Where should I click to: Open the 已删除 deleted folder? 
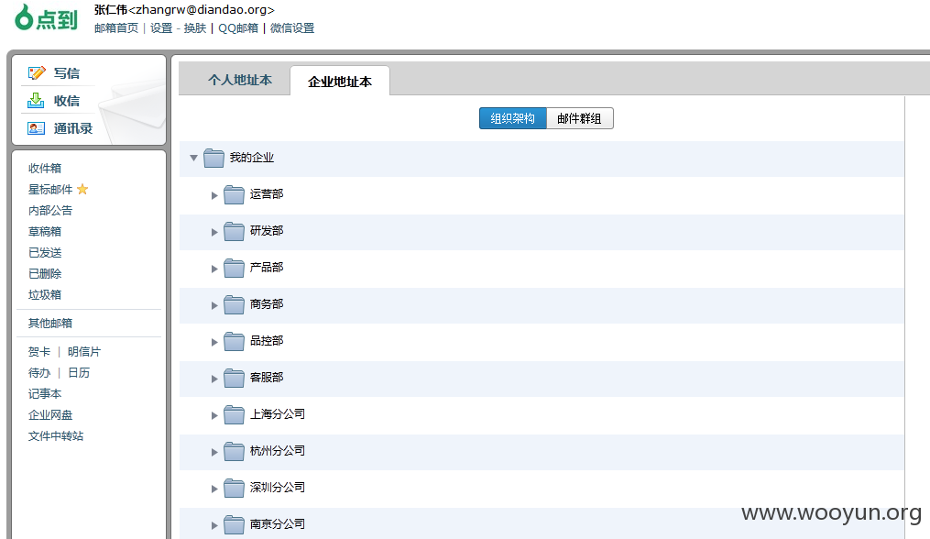pos(45,274)
